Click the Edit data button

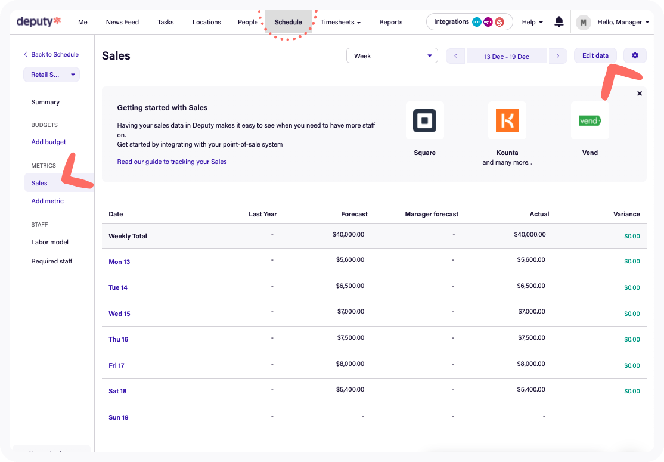(x=595, y=55)
